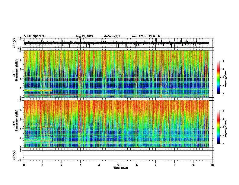239x185 pixels.
Task: Click the '4' kHz tick on ch.1 spectrogram axis
Action: point(21,79)
